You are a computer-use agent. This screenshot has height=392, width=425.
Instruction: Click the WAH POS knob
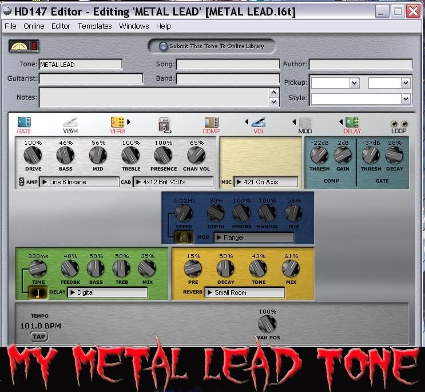pos(267,324)
